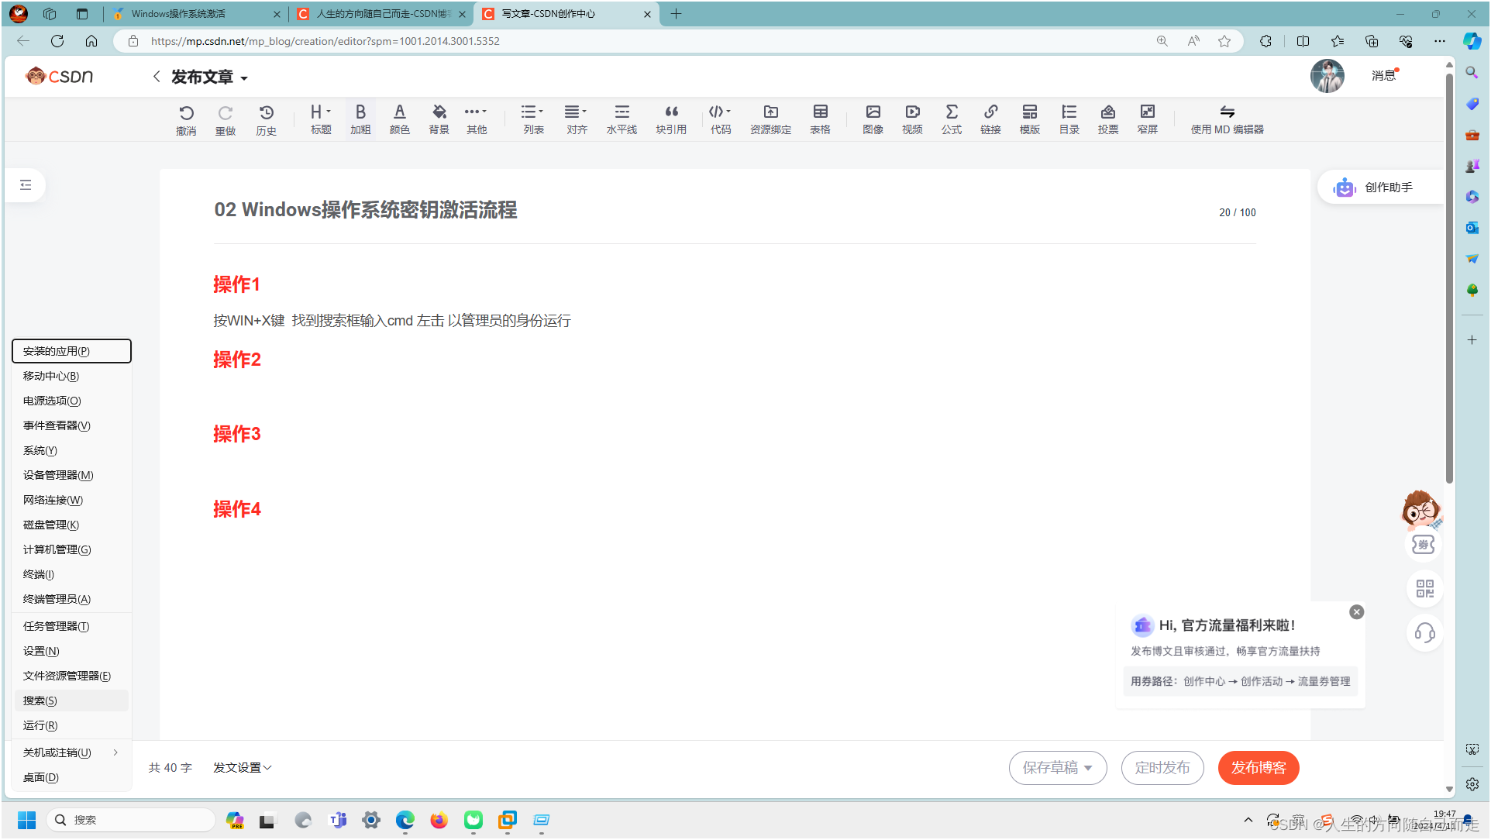
Task: Click the 定时发布 scheduled publish button
Action: [1162, 767]
